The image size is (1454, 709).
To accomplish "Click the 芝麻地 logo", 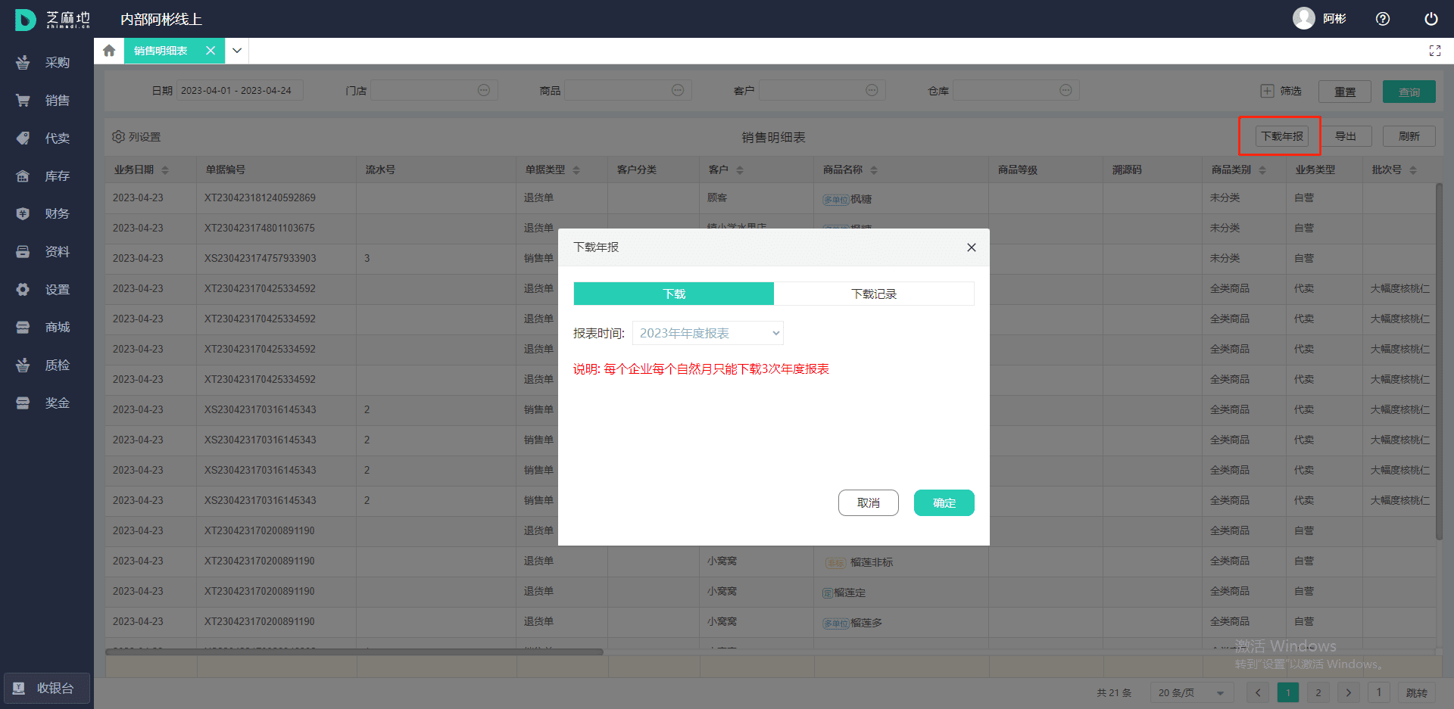I will pyautogui.click(x=52, y=19).
